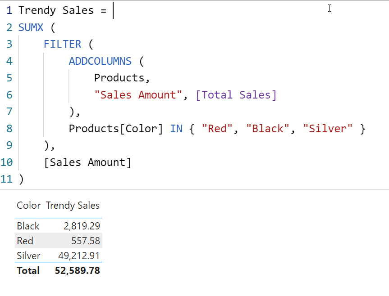389x296 pixels.
Task: Click the Total value 52,589.78
Action: pos(78,270)
